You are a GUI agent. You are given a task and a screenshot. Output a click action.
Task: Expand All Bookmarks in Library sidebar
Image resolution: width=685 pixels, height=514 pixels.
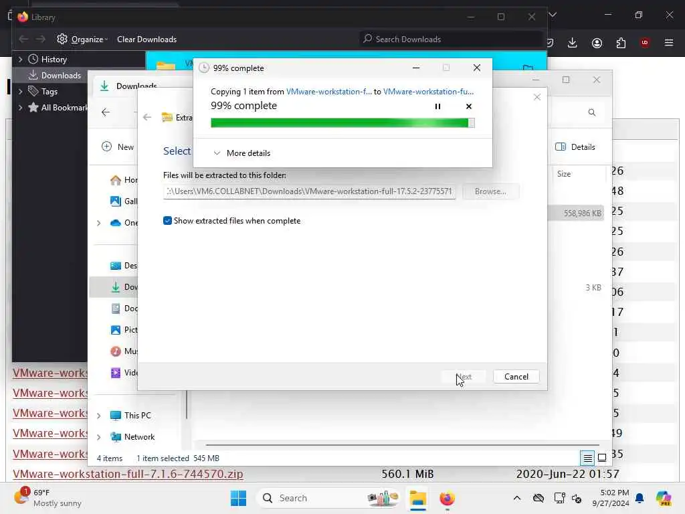(x=20, y=108)
